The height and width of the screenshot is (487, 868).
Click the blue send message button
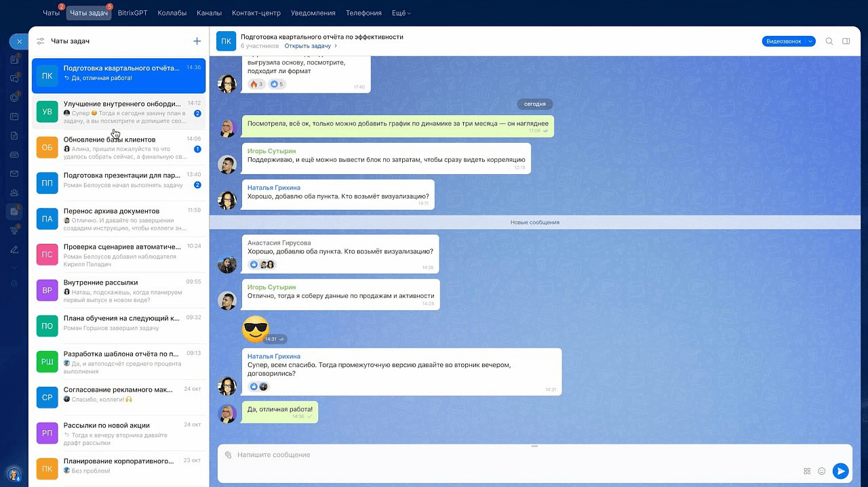click(x=840, y=471)
